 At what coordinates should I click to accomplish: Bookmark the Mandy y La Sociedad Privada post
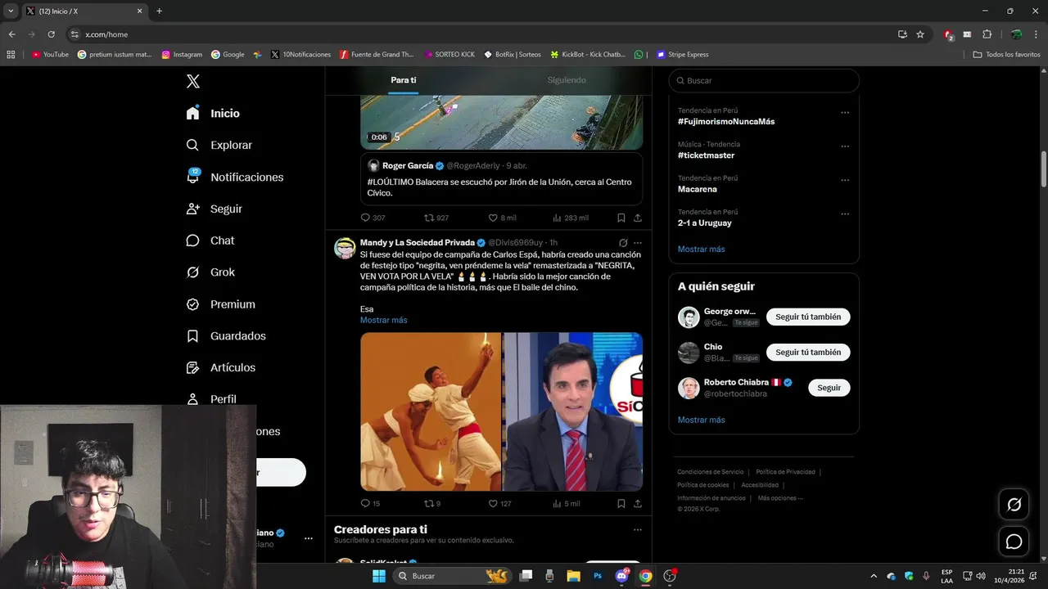click(621, 503)
